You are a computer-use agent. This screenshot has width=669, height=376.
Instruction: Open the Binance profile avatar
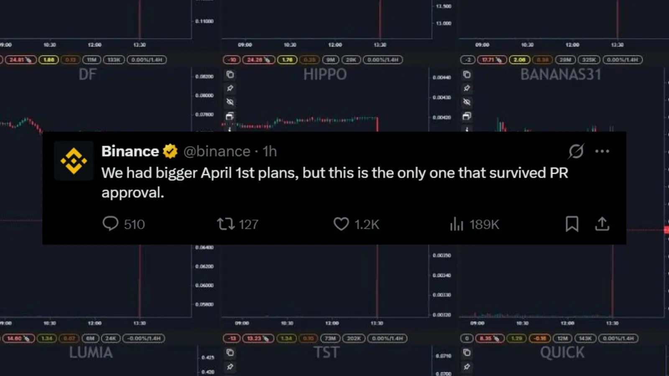pyautogui.click(x=74, y=161)
